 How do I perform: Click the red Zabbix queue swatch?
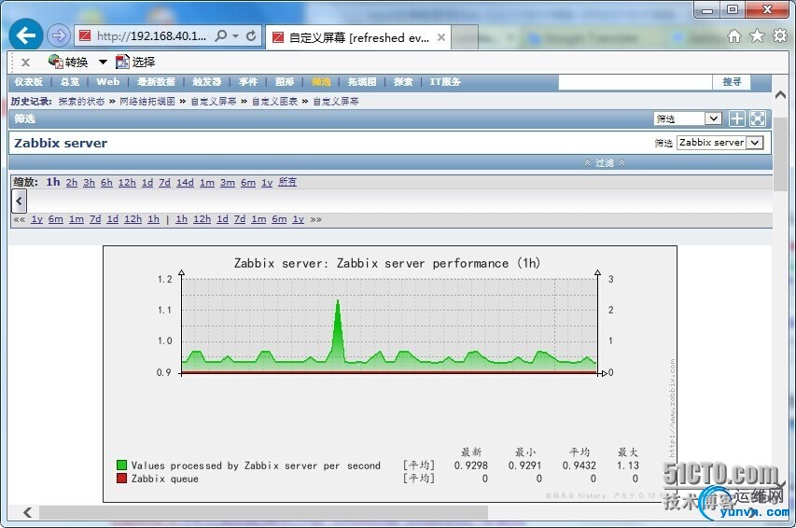click(121, 479)
